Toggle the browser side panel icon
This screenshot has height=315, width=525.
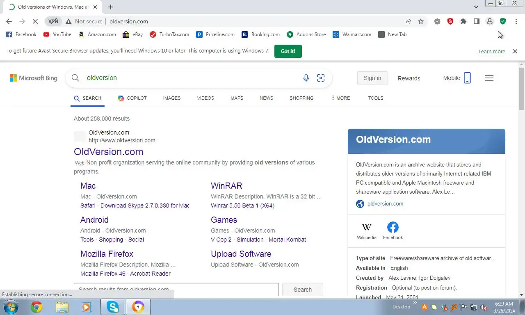(x=477, y=21)
